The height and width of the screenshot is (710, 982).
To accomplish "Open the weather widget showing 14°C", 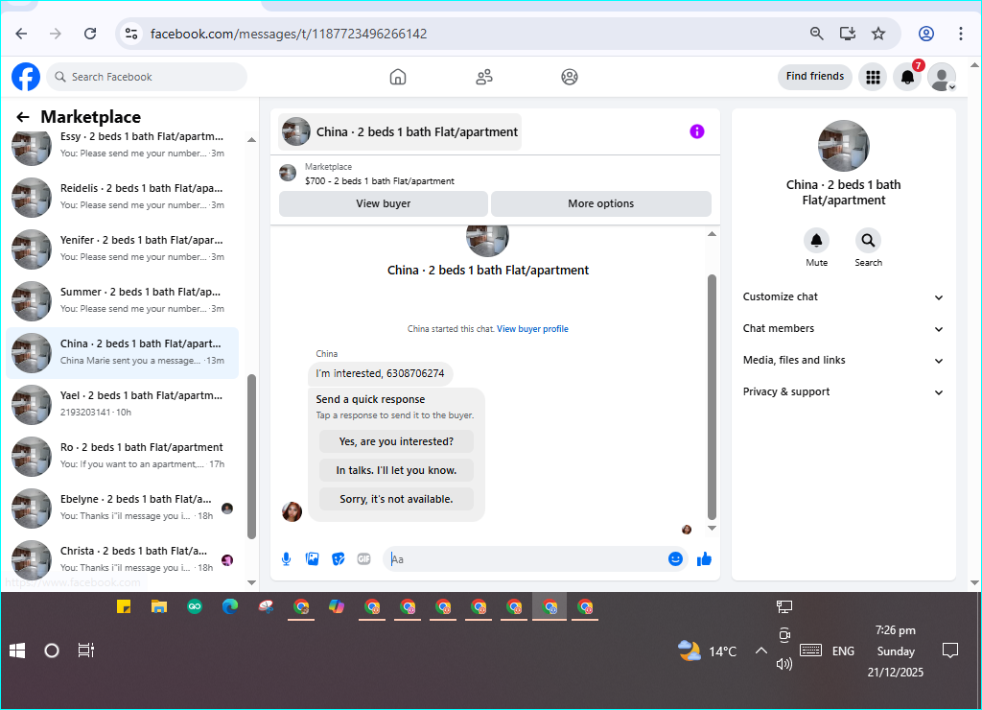I will pyautogui.click(x=708, y=651).
